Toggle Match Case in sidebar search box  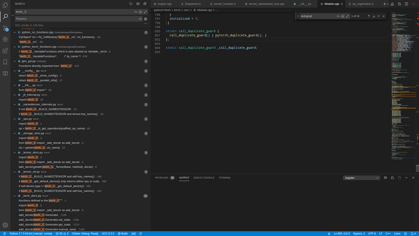(136, 12)
